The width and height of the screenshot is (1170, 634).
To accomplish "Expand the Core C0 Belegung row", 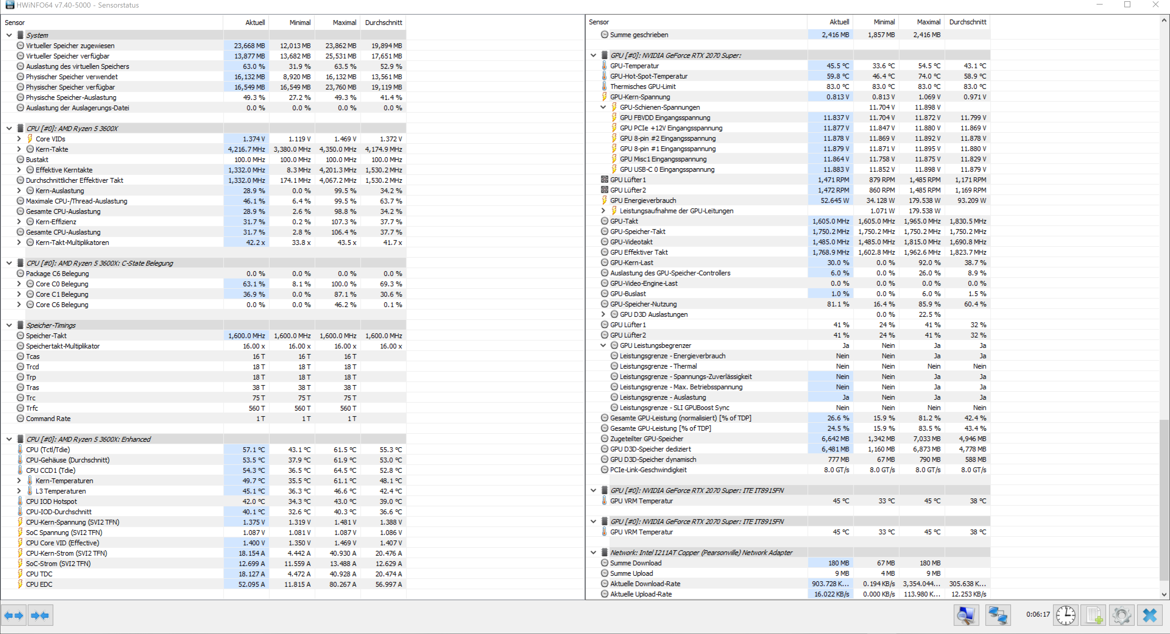I will [x=19, y=284].
